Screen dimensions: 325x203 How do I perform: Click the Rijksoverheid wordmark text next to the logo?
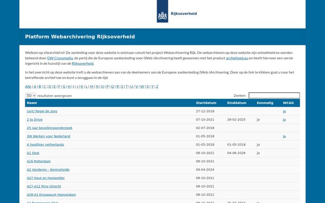(184, 14)
